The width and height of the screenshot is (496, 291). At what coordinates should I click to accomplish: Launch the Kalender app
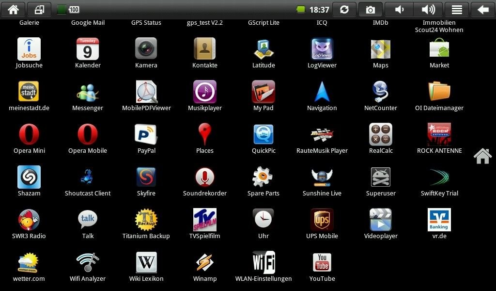tap(88, 52)
